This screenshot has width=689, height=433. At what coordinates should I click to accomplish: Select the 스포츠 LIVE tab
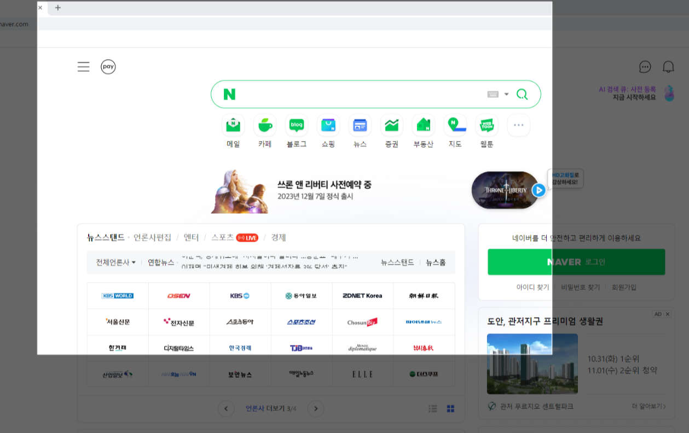(x=235, y=237)
